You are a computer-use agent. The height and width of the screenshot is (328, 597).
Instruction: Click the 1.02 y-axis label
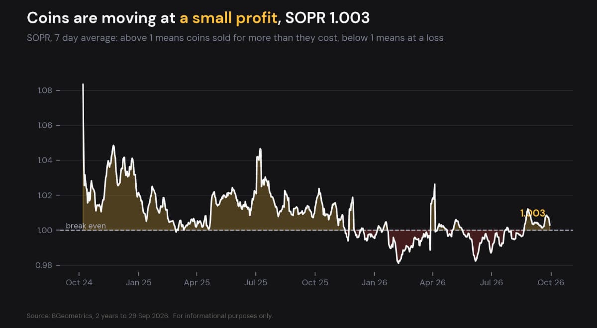point(45,195)
